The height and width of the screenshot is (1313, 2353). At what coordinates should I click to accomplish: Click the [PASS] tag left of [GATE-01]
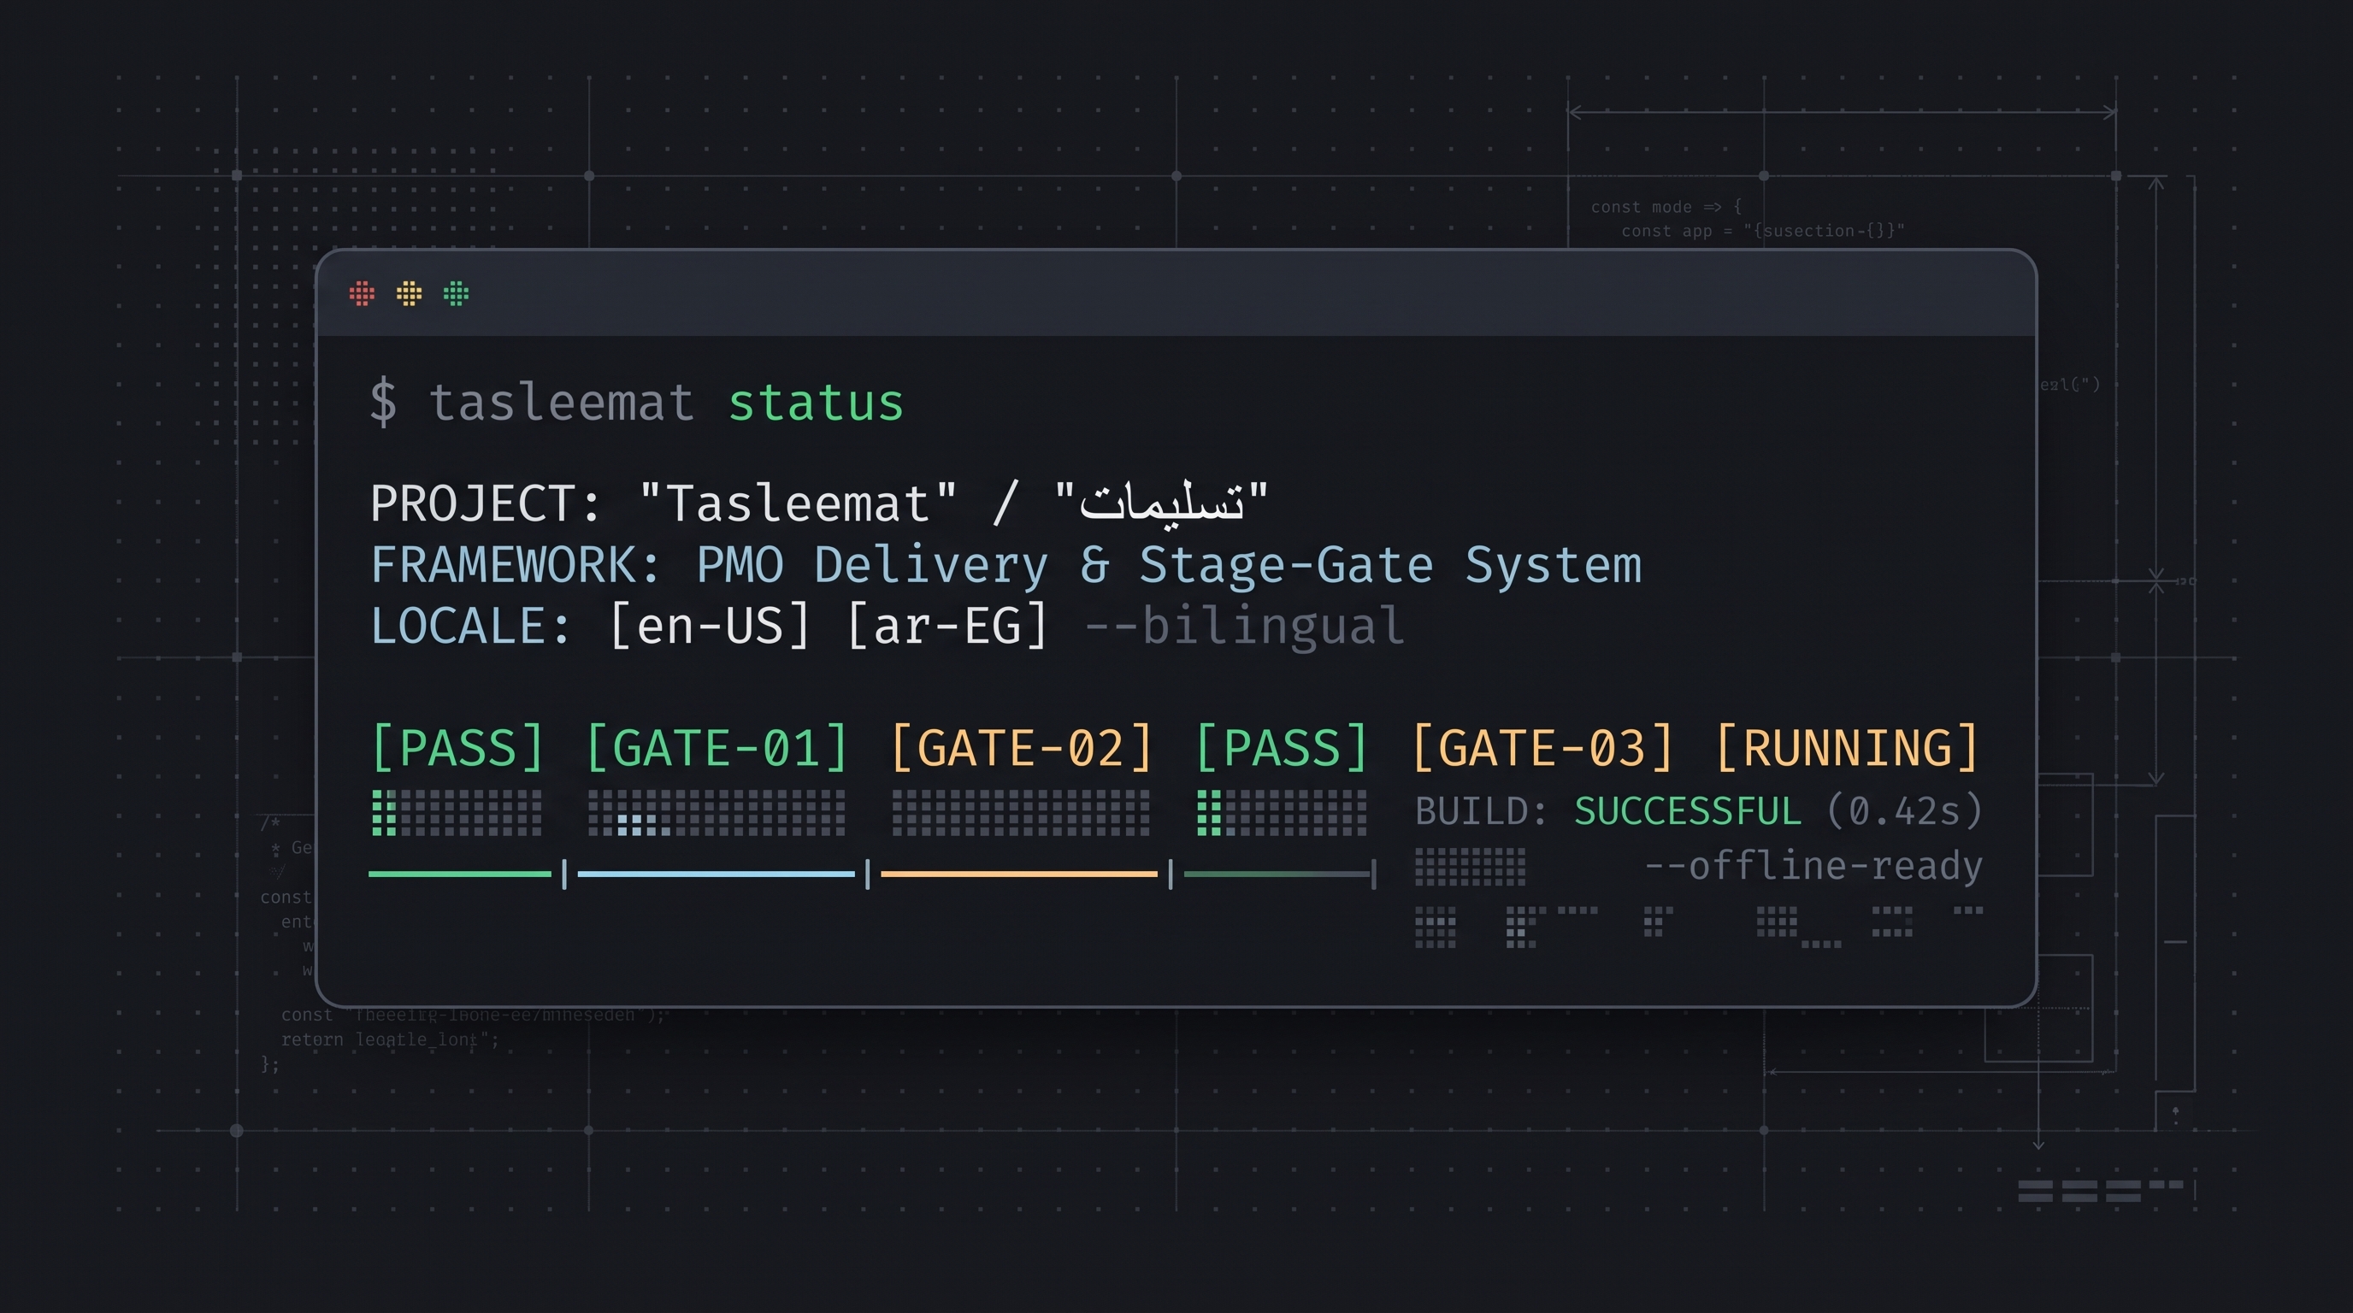pyautogui.click(x=457, y=748)
